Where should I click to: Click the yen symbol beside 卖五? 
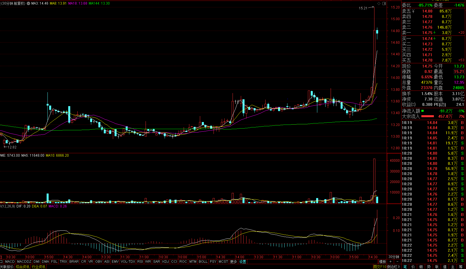(413, 11)
